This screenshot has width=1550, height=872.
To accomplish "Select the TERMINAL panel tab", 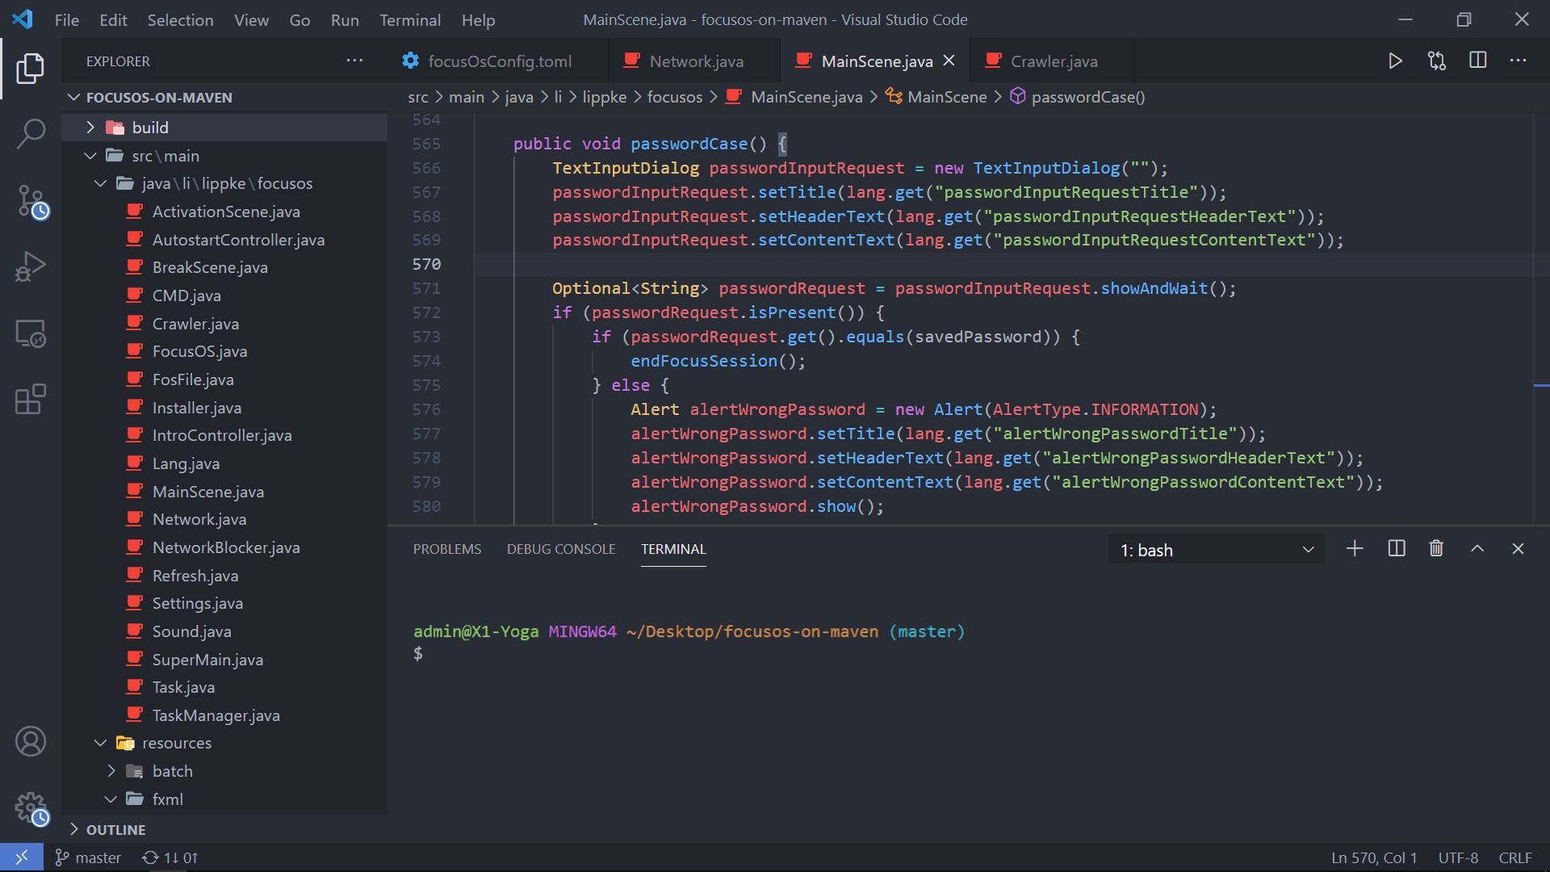I will [x=673, y=549].
